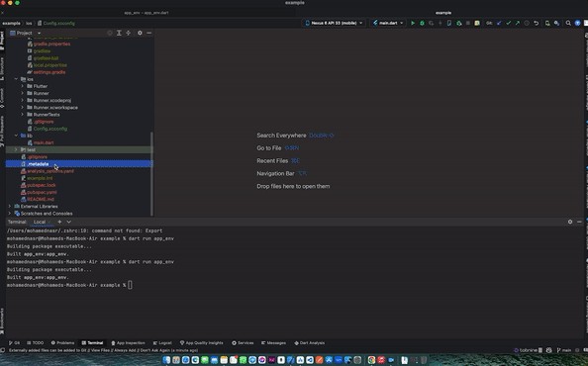588x366 pixels.
Task: Open the Pull Requests side tab
Action: pyautogui.click(x=2, y=132)
